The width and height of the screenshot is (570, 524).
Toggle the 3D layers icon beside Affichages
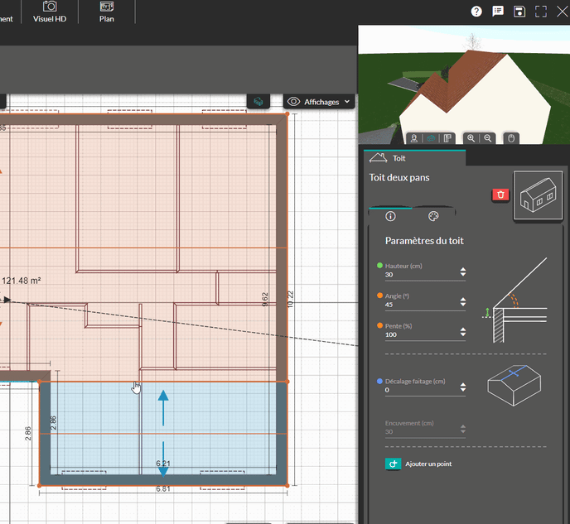pos(258,102)
